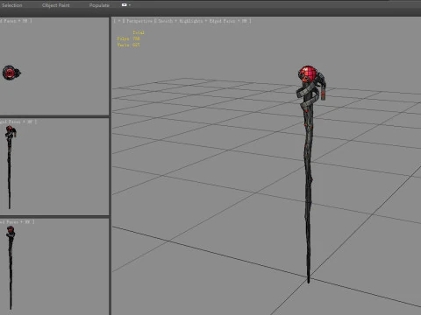Open shading label of top-left viewport
The width and height of the screenshot is (421, 315).
(x=16, y=21)
